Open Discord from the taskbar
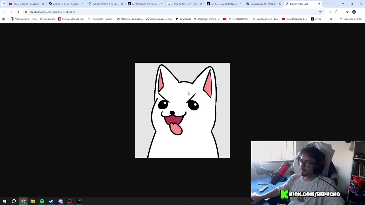This screenshot has width=365, height=205. 61,201
